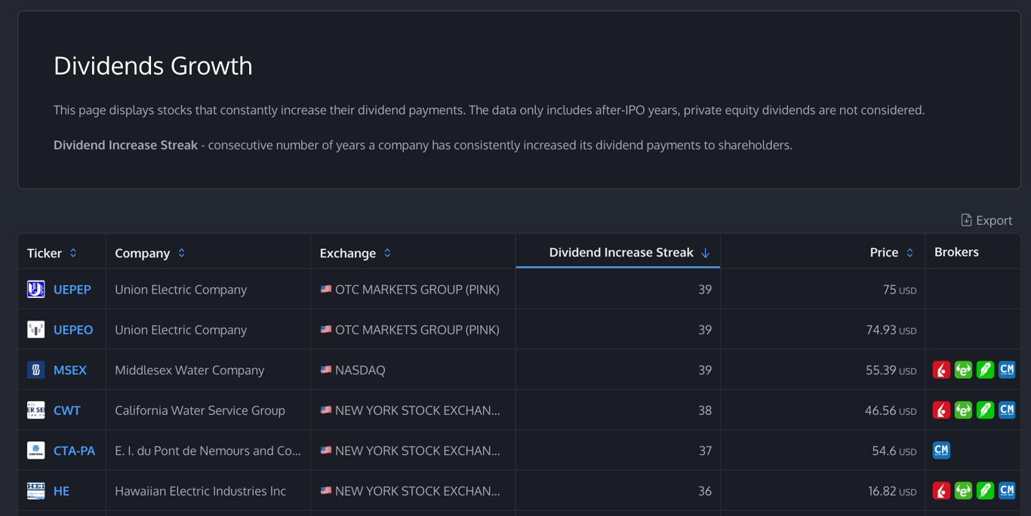This screenshot has height=516, width=1031.
Task: Click the Middlesex Water logo icon
Action: [35, 370]
